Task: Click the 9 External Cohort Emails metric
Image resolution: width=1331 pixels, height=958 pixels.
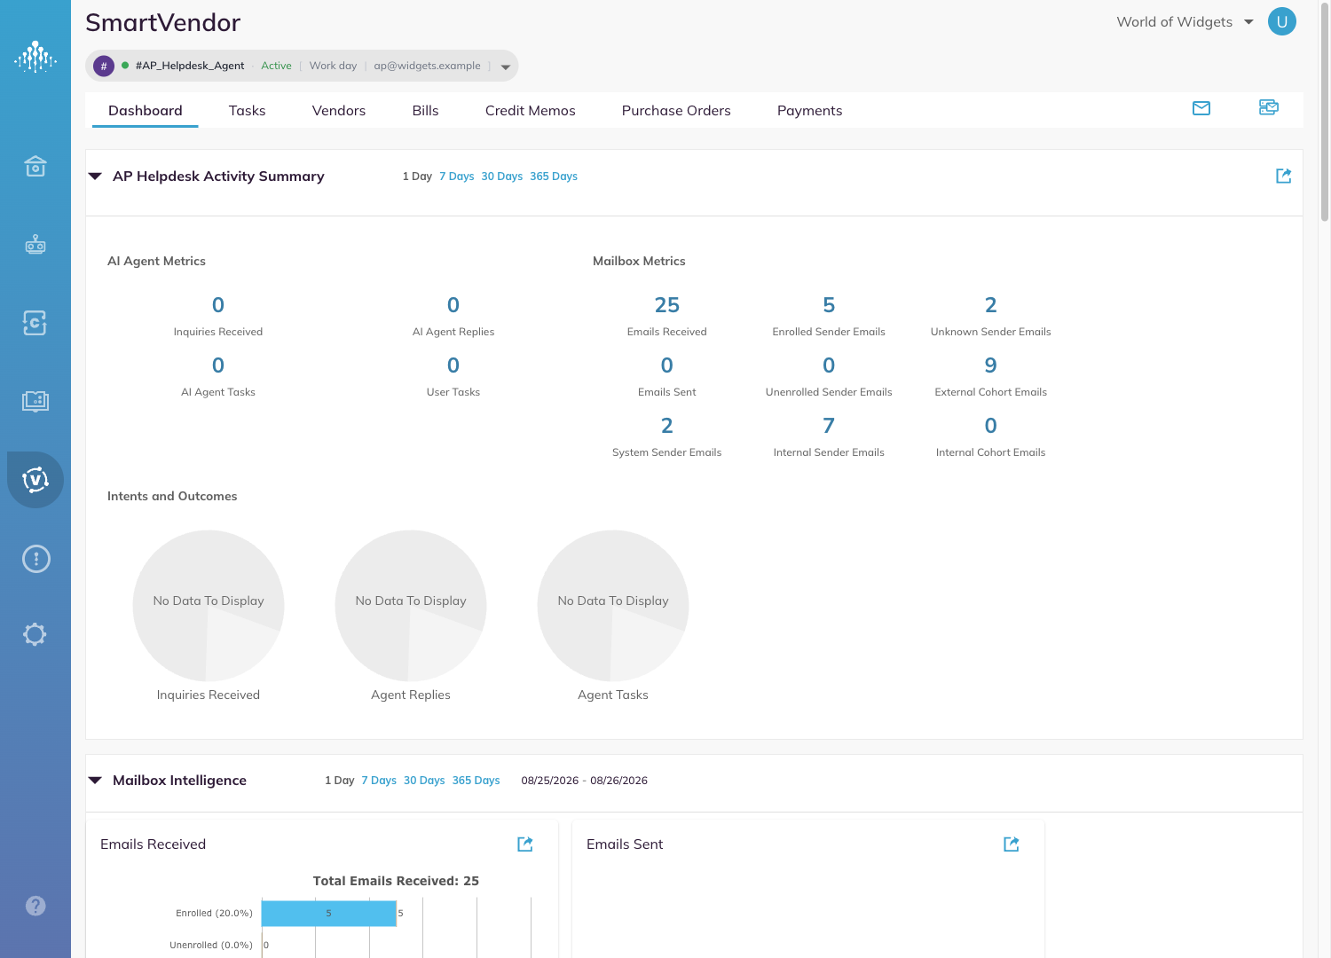Action: coord(991,365)
